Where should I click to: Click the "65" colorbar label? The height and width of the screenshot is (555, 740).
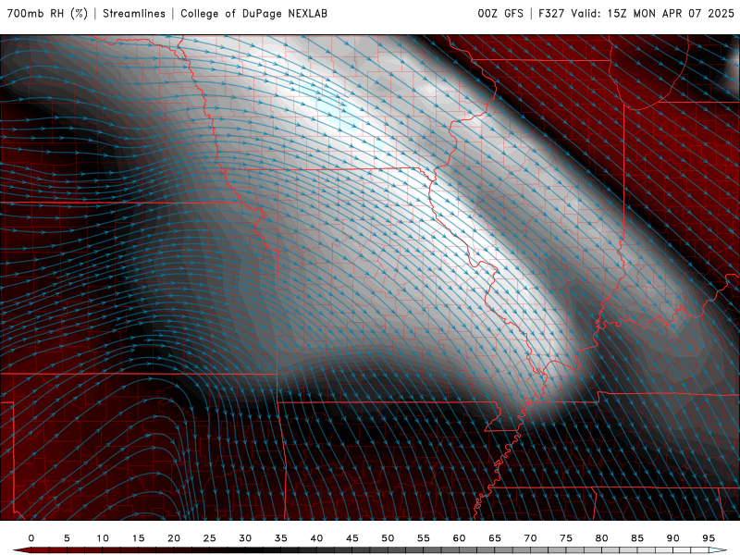pyautogui.click(x=495, y=538)
